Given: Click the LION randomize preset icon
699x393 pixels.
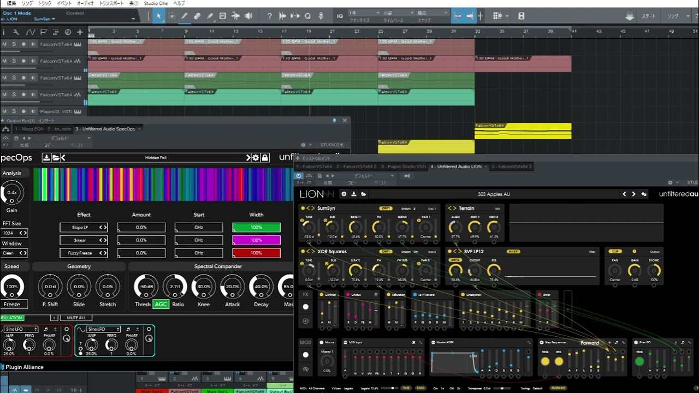Looking at the screenshot, I should click(x=644, y=194).
